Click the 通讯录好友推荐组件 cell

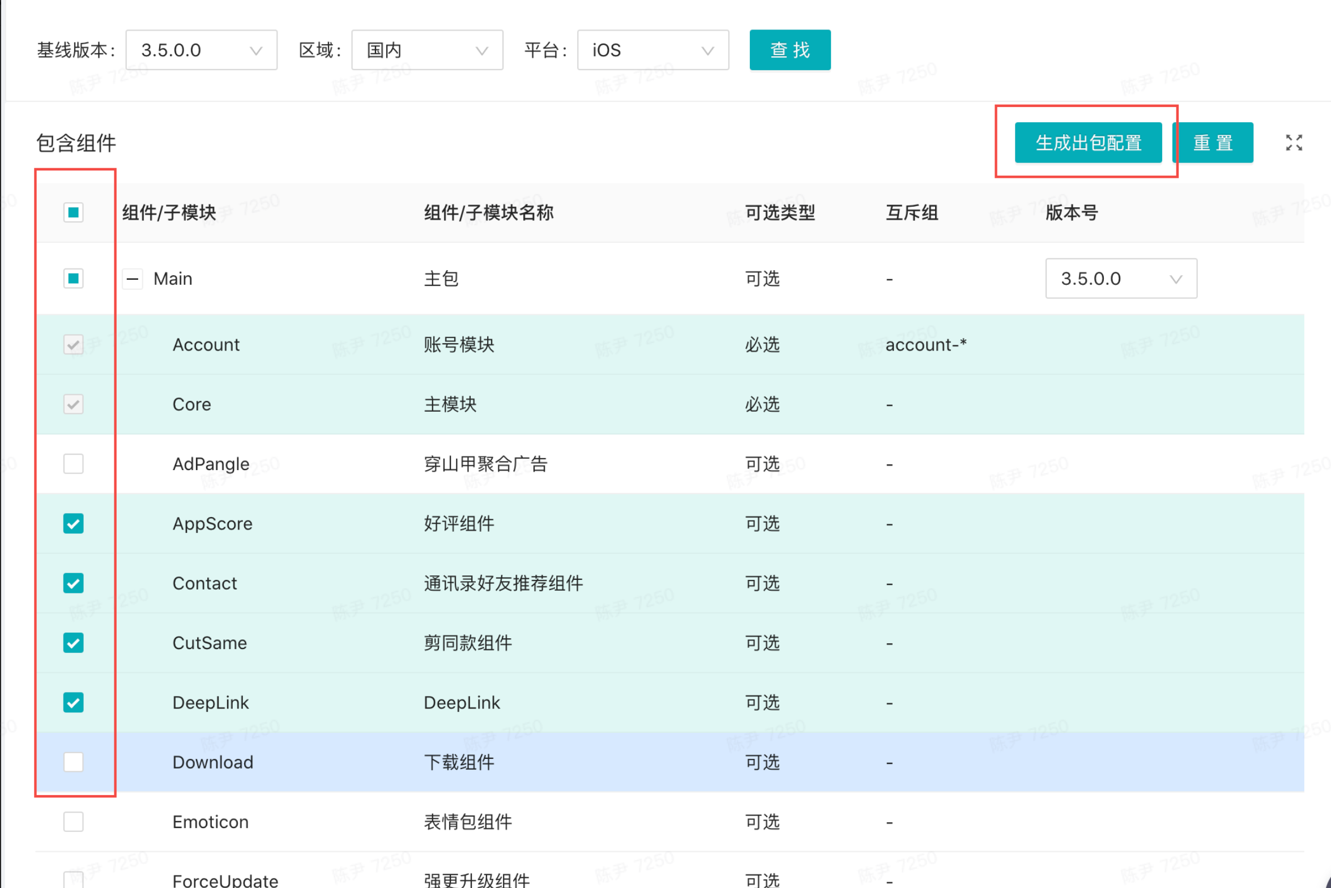pyautogui.click(x=504, y=583)
